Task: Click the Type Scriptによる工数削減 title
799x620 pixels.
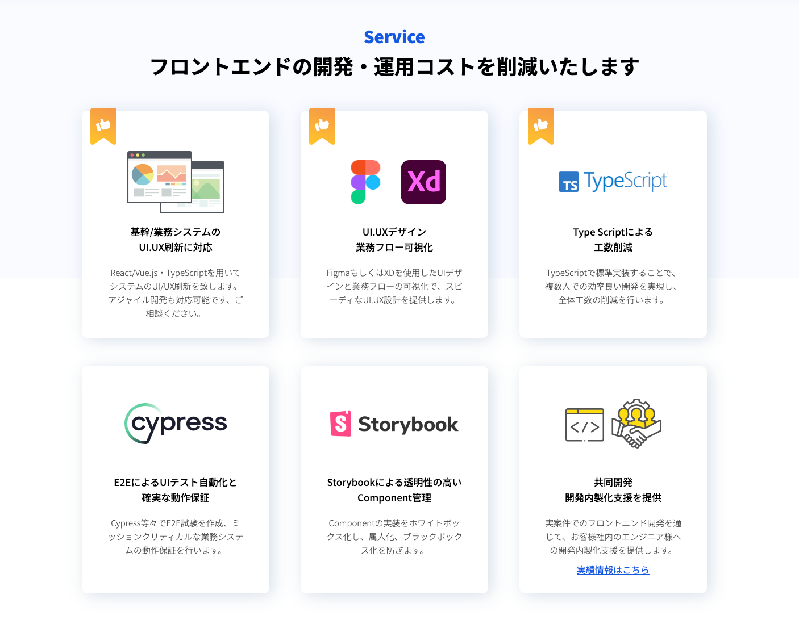Action: coord(613,240)
